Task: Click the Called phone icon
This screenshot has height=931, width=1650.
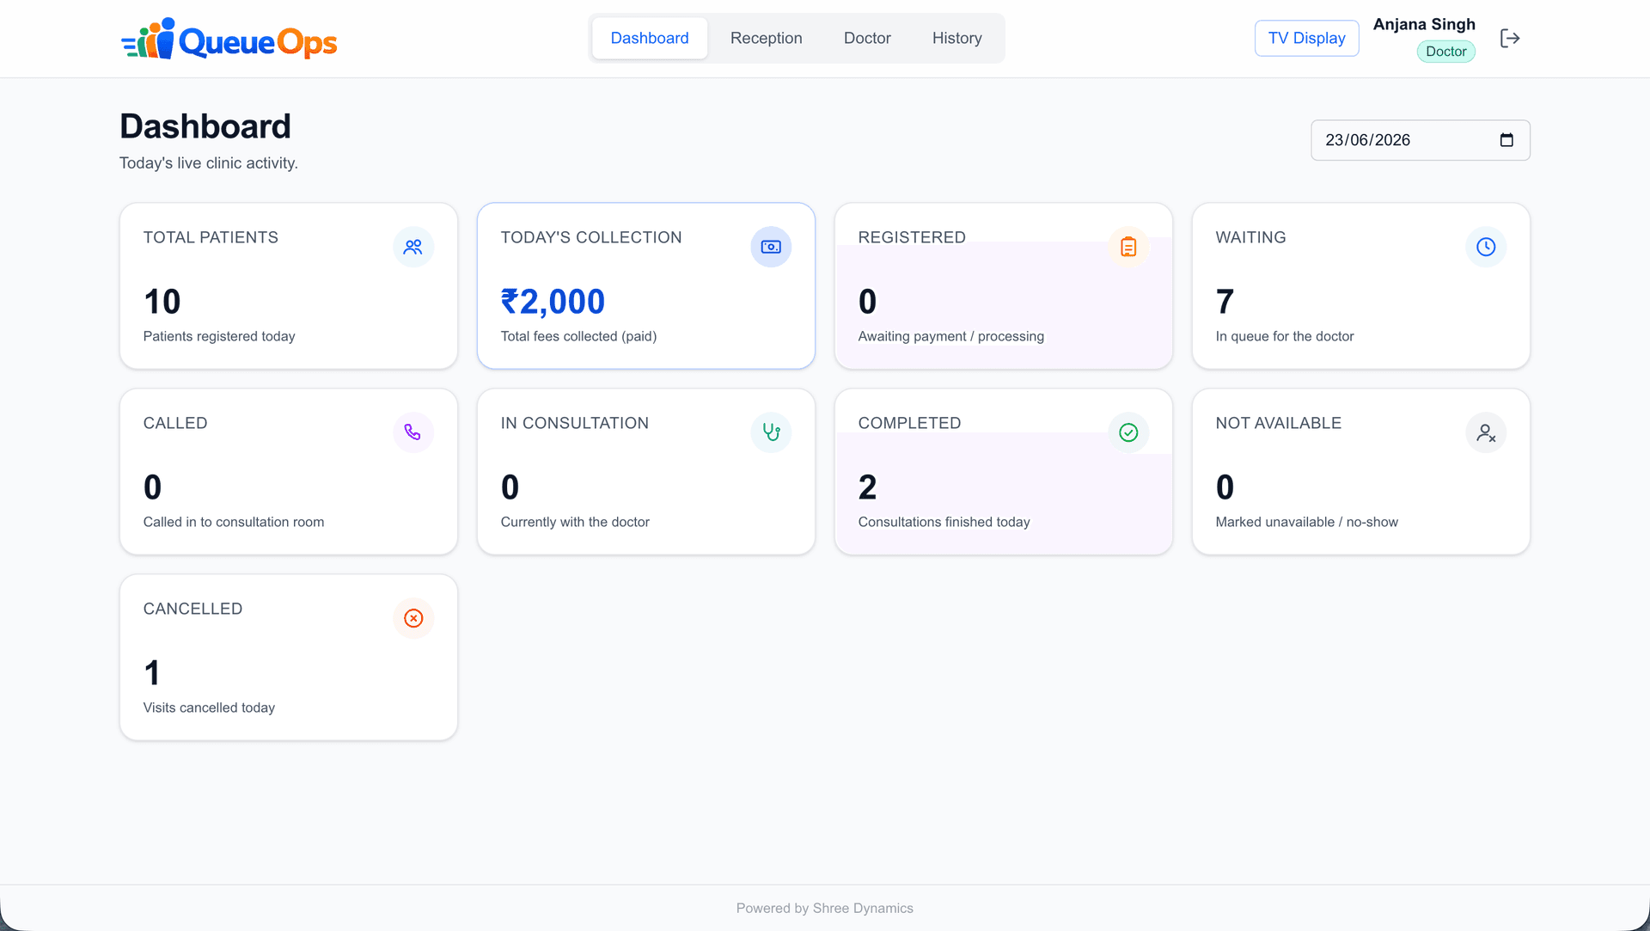Action: click(x=413, y=432)
